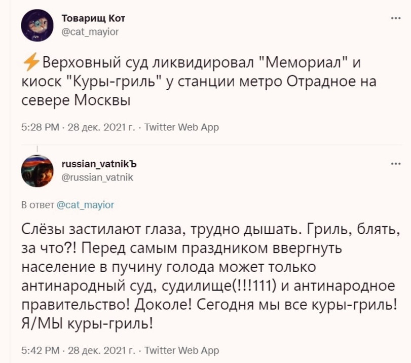Open more options on Товарищ Кот's tweet
The width and height of the screenshot is (411, 363).
(395, 18)
